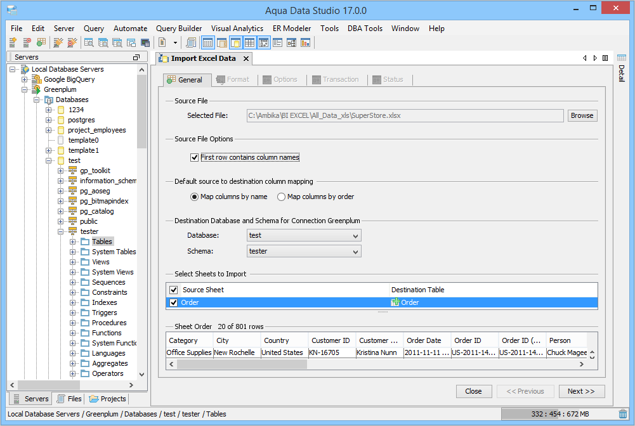Click the highlighted yellow-panel window toolbar icon

(x=236, y=42)
